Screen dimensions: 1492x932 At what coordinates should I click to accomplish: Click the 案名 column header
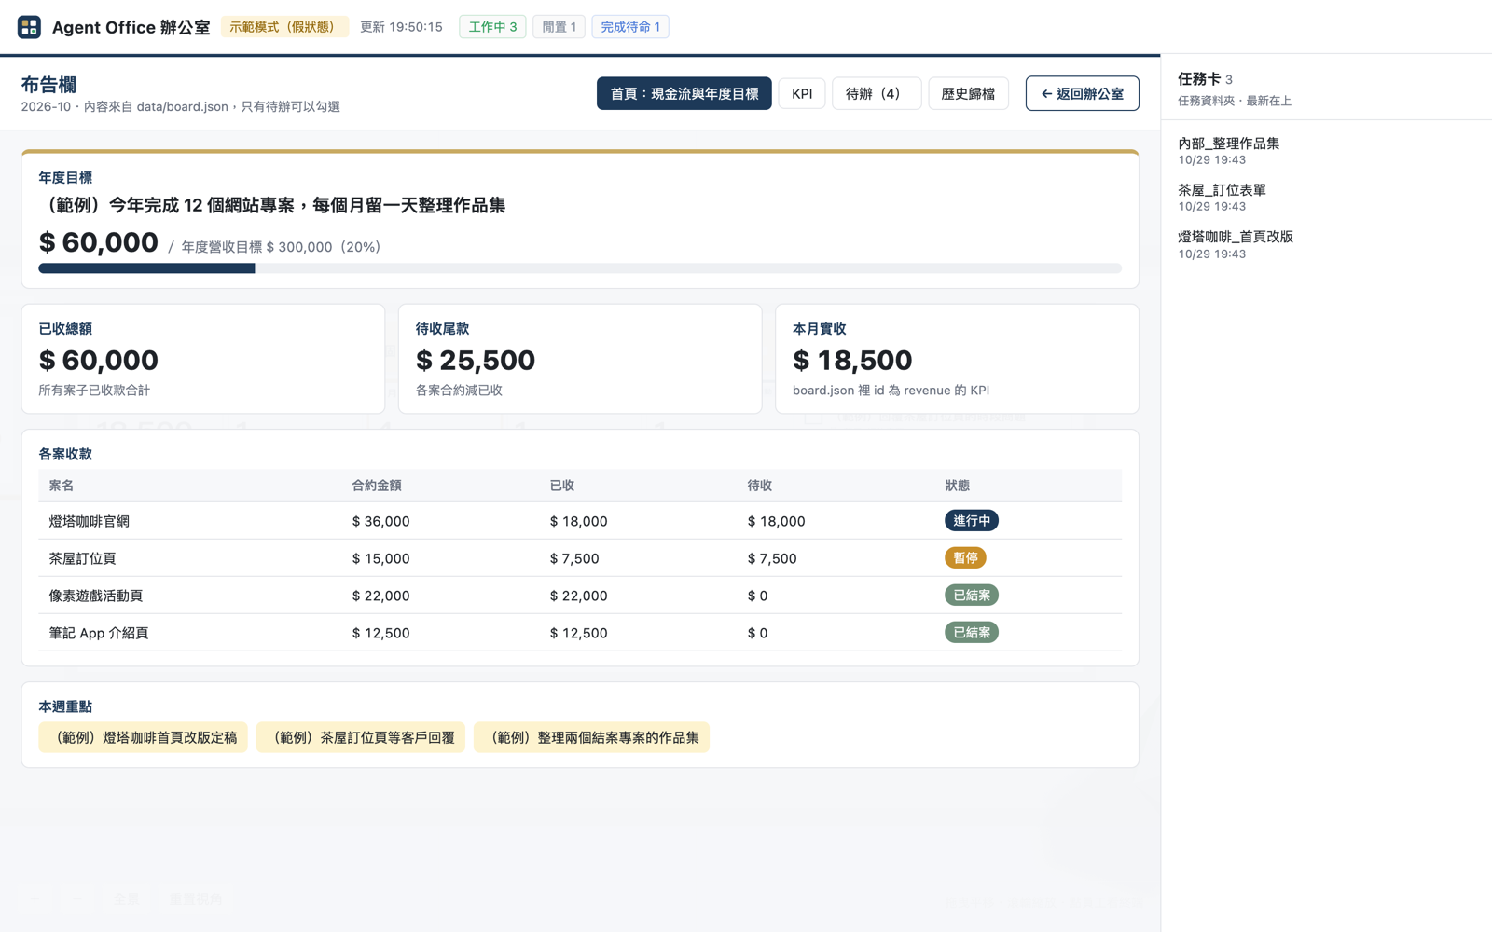tap(62, 486)
